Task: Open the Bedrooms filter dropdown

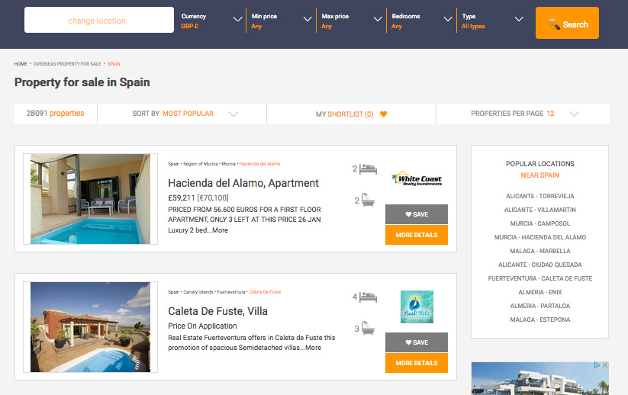Action: click(420, 21)
